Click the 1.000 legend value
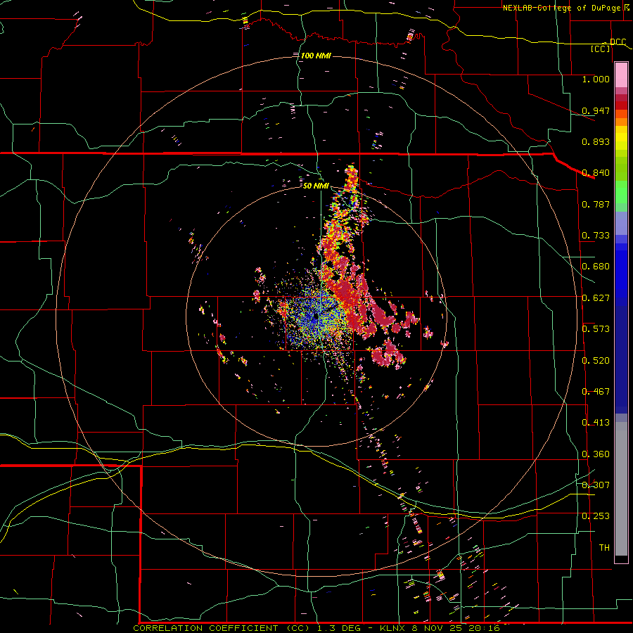The height and width of the screenshot is (633, 633). click(x=596, y=79)
